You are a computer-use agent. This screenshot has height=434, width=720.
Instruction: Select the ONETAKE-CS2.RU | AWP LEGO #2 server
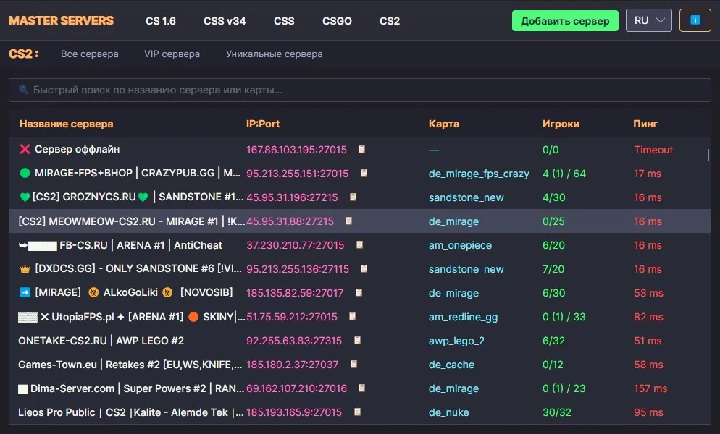(x=101, y=341)
